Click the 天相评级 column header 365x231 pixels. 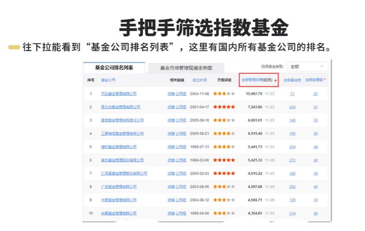pyautogui.click(x=224, y=80)
